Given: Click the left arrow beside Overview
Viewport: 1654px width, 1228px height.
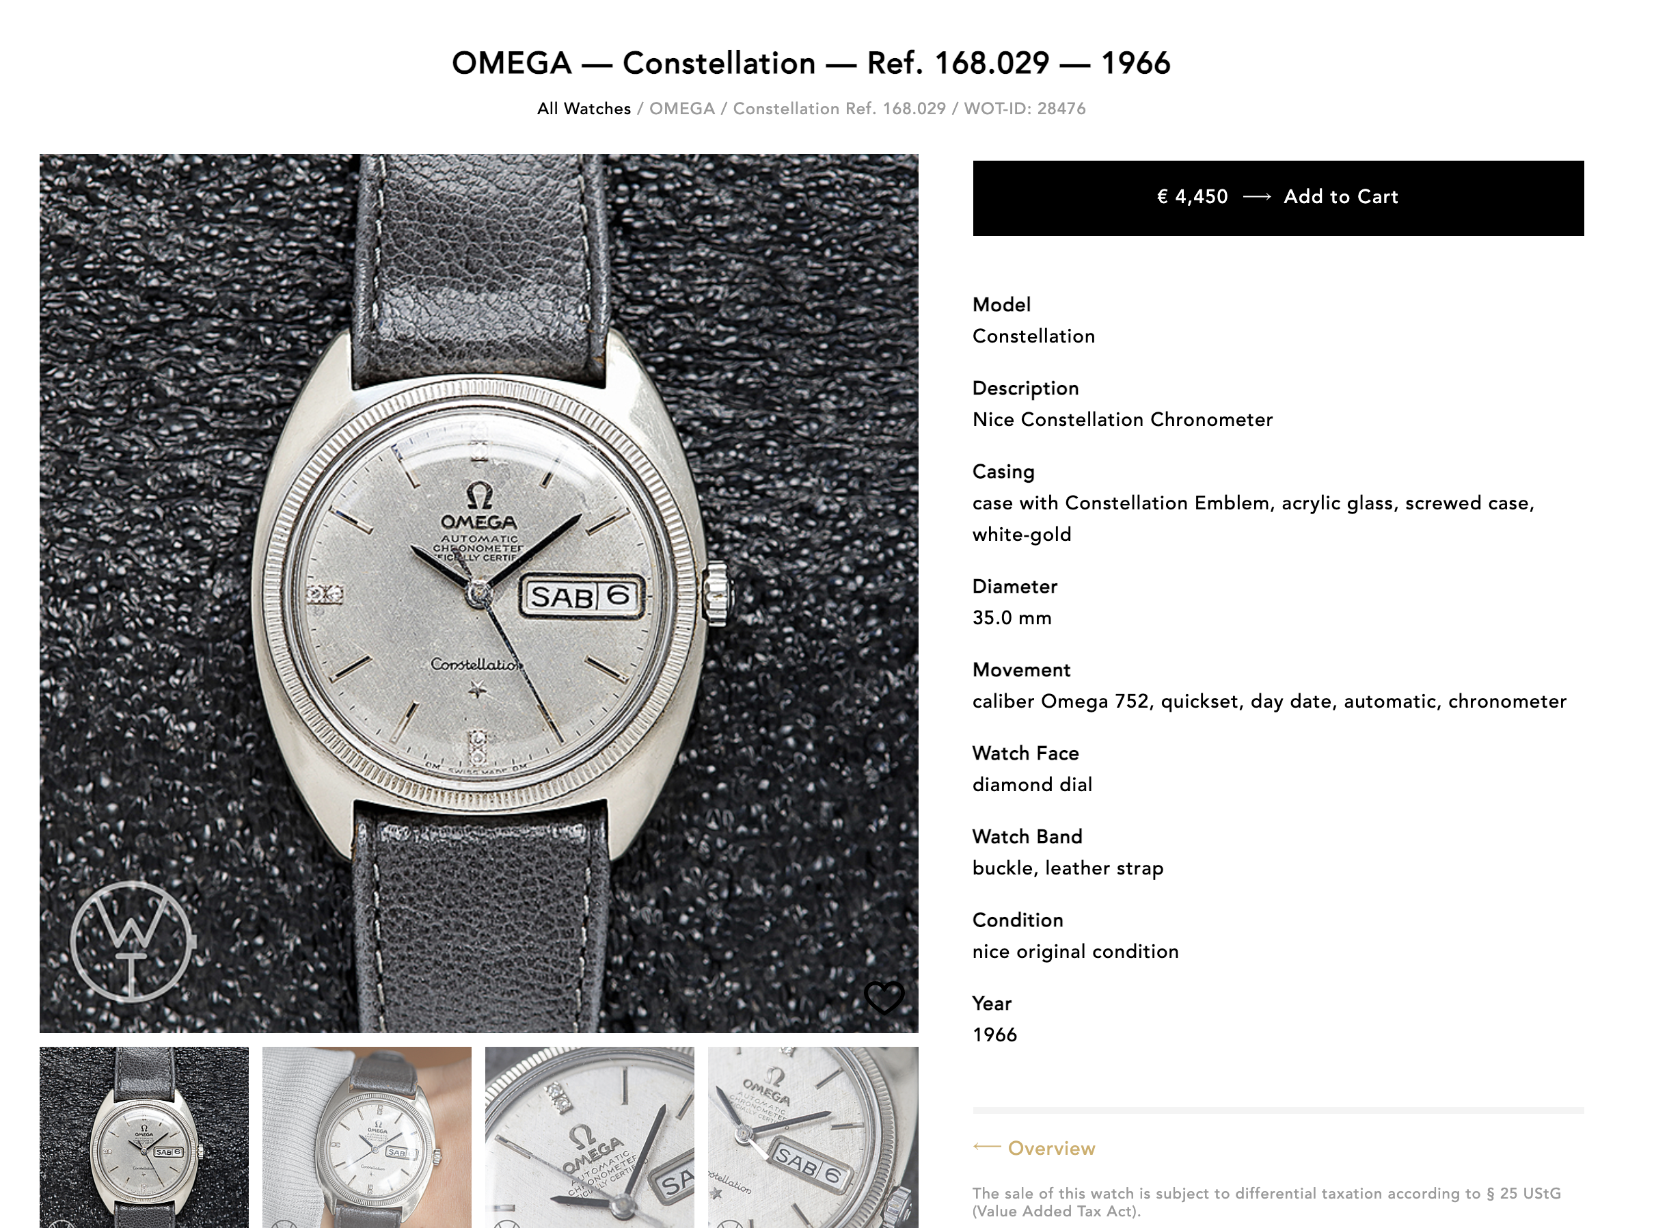Looking at the screenshot, I should (986, 1147).
